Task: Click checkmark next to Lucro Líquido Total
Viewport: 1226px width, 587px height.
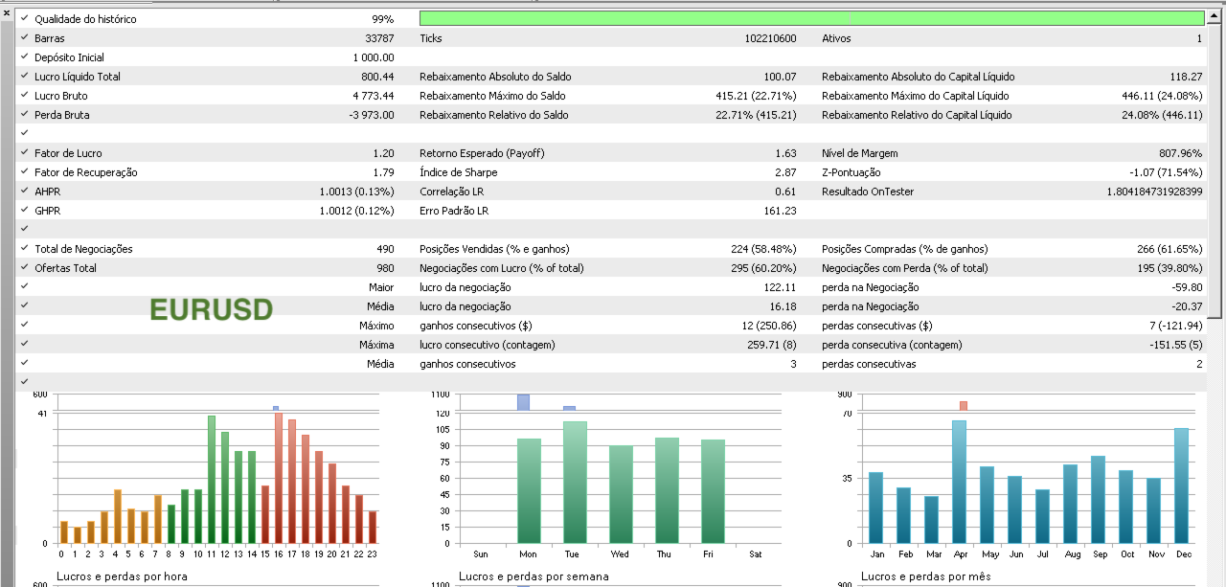Action: click(24, 77)
